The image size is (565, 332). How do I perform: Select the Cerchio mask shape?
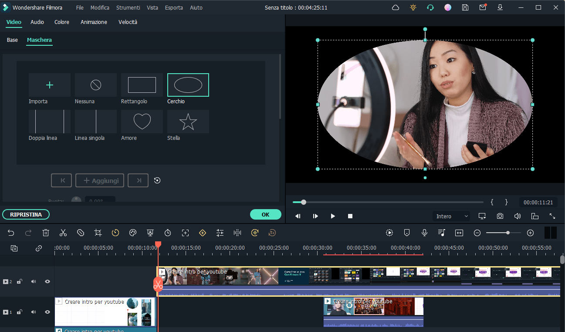(x=188, y=85)
